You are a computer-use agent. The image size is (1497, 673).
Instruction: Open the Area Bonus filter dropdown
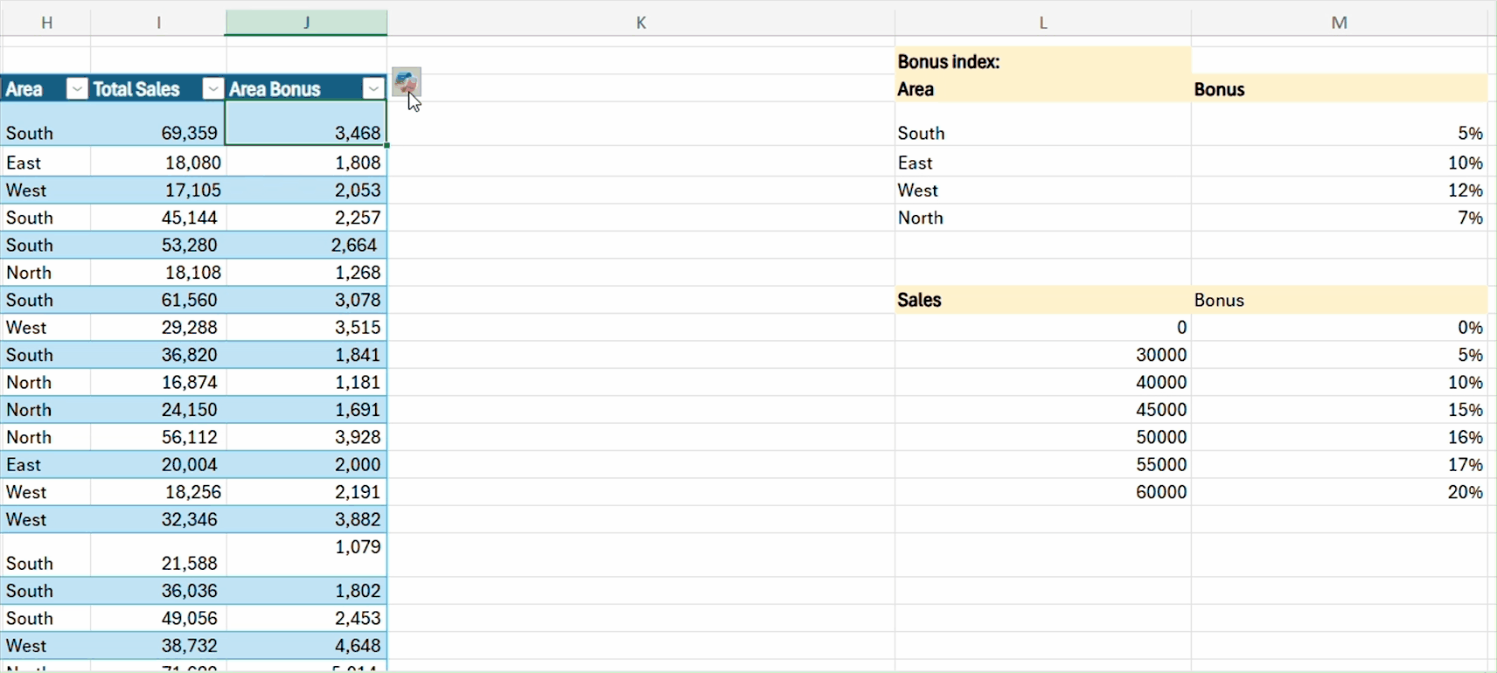coord(373,89)
